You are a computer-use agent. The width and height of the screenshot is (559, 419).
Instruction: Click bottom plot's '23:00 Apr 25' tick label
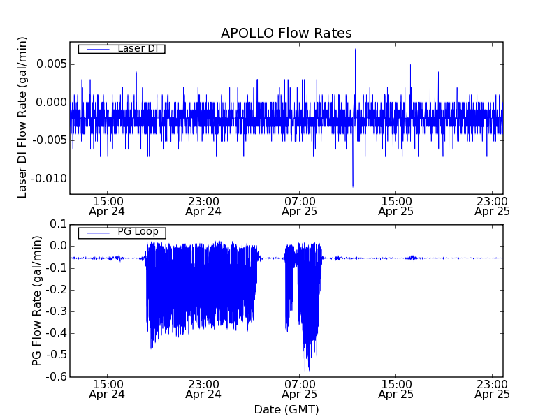[x=492, y=389]
